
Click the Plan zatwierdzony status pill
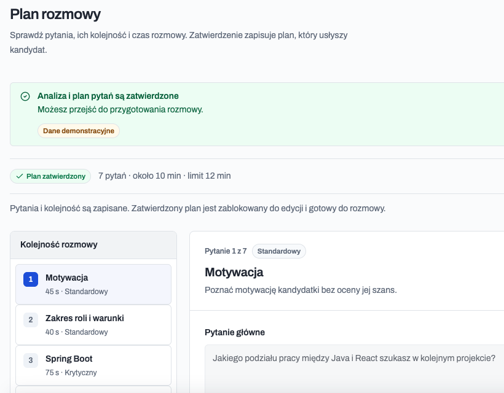pos(50,176)
